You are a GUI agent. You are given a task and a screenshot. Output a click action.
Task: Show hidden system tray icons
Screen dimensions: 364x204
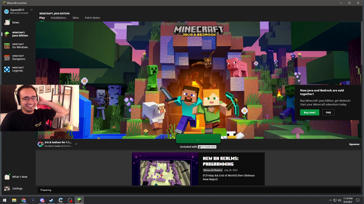point(330,200)
